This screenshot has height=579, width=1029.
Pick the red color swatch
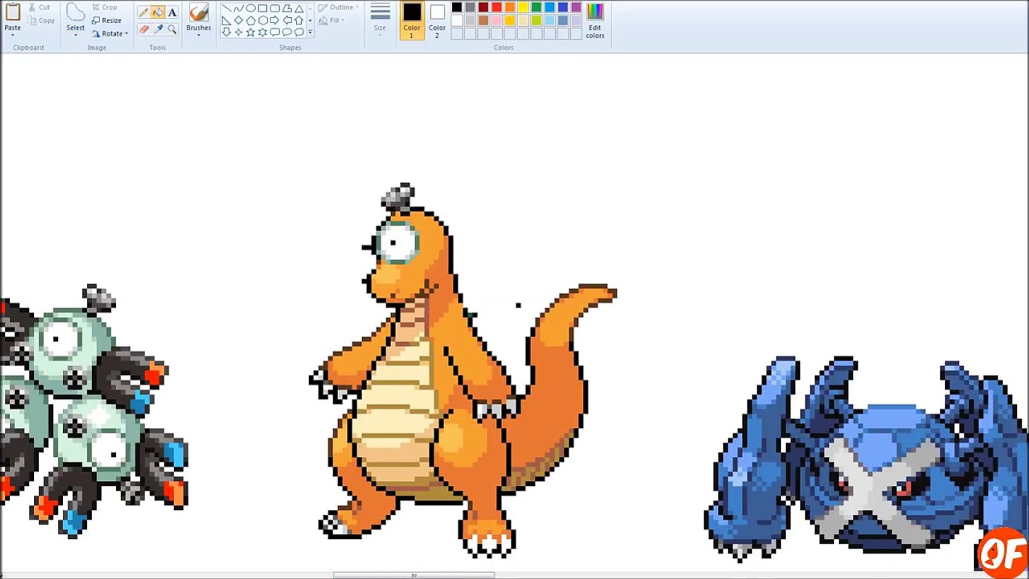(496, 8)
